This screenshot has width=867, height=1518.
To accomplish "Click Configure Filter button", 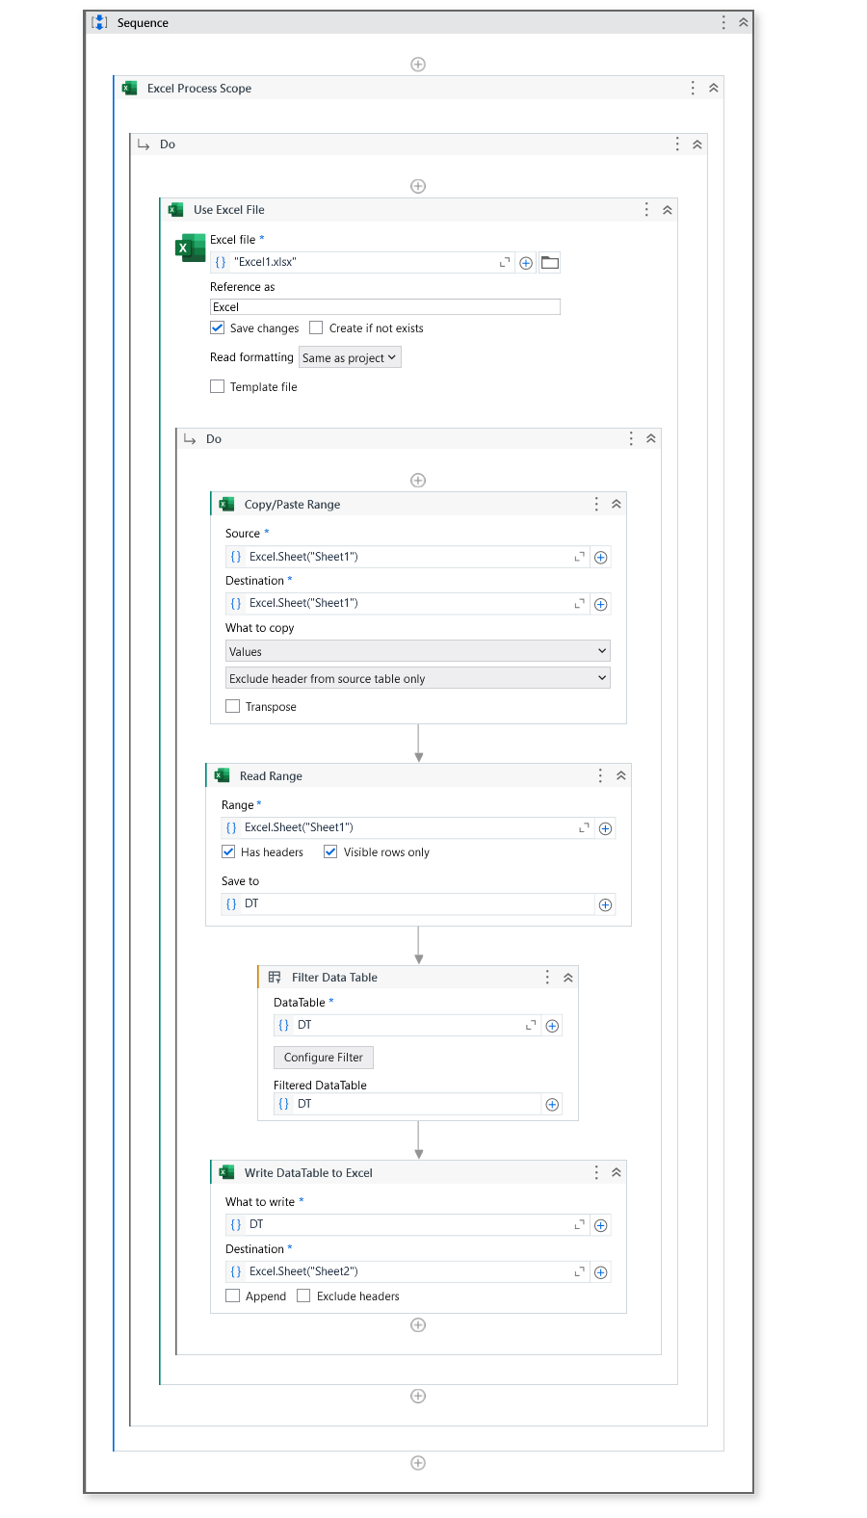I will 324,1058.
